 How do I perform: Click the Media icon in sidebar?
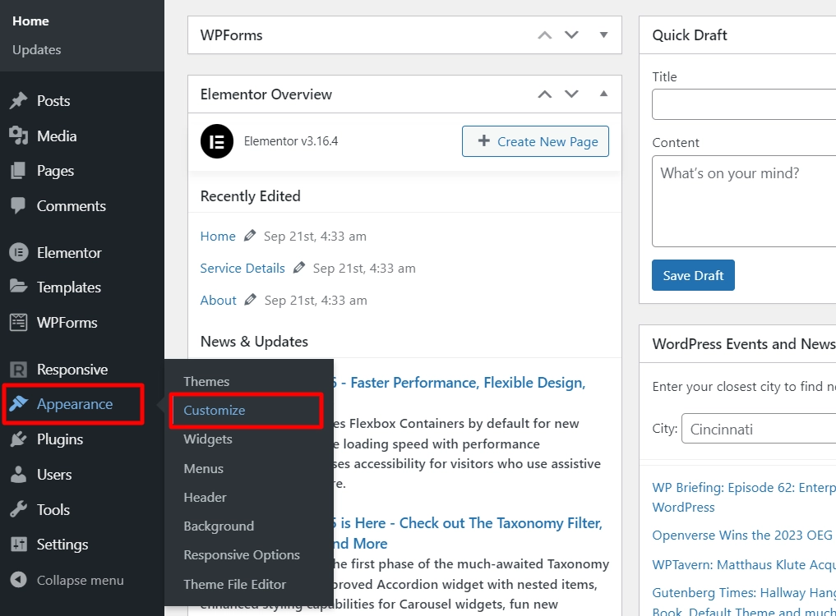tap(19, 136)
